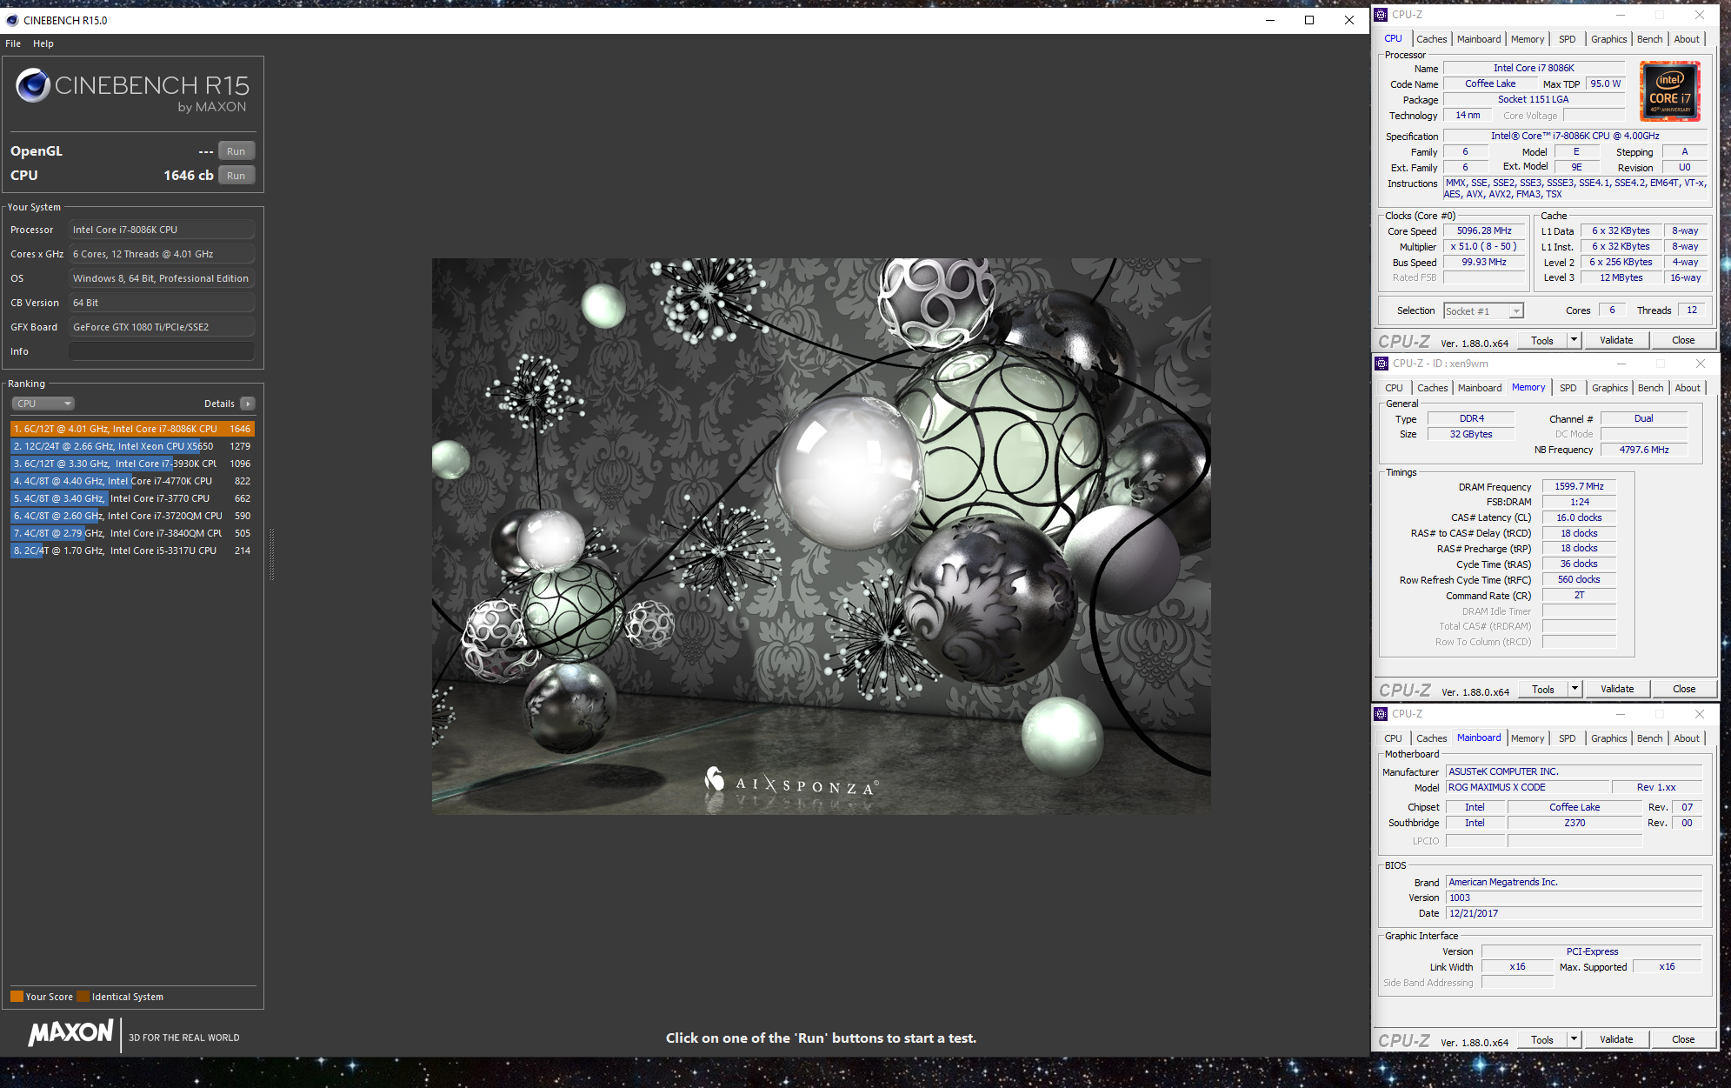
Task: Click the BIOS date 12/21/2017
Action: (x=1574, y=914)
